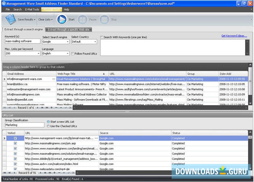Jump to last record in email grid navigator
254x182 pixels.
46,108
